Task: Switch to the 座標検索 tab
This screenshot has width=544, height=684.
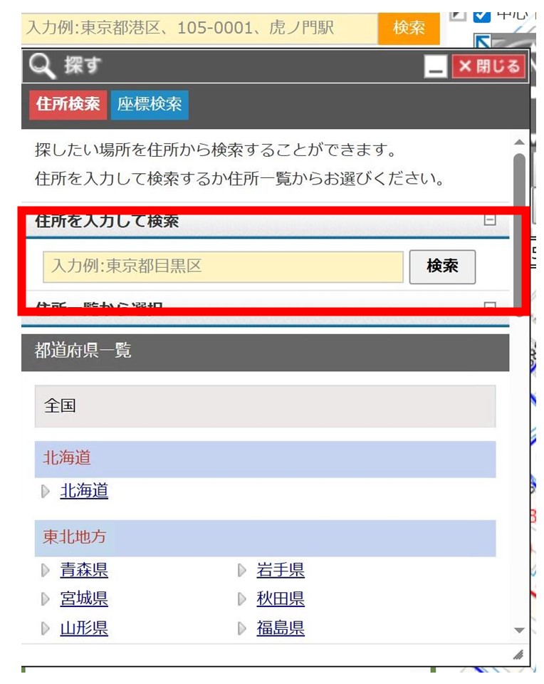Action: tap(150, 104)
